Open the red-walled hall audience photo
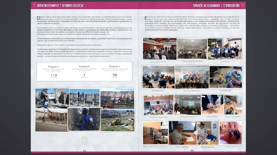277x155 pixels. [160, 49]
